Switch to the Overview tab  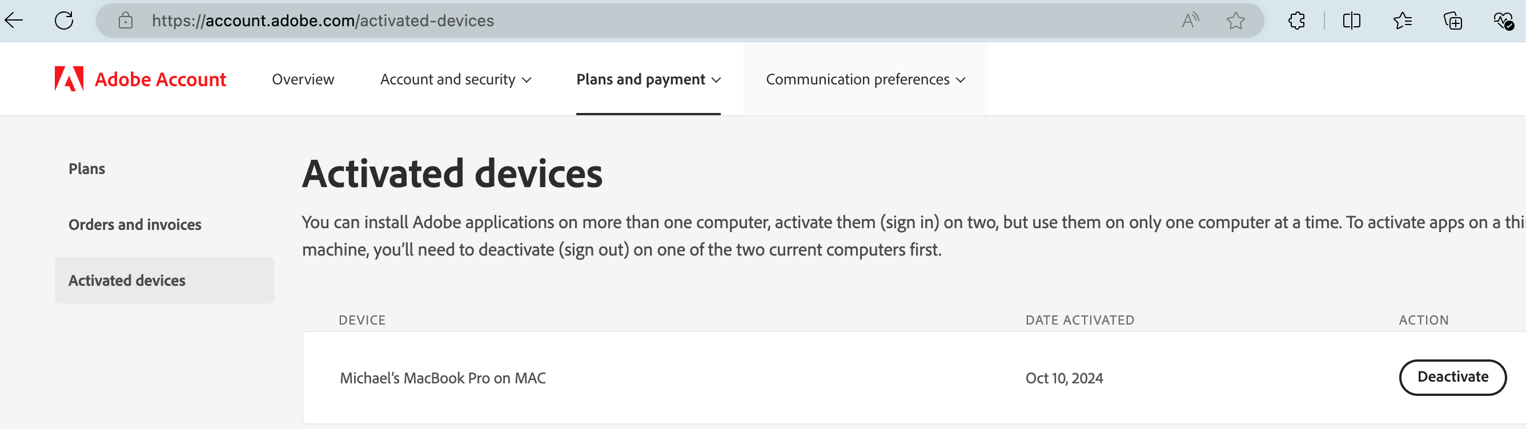tap(302, 79)
